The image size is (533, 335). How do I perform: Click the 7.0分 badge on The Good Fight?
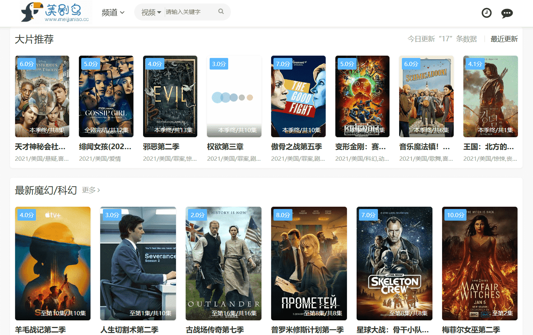(283, 64)
